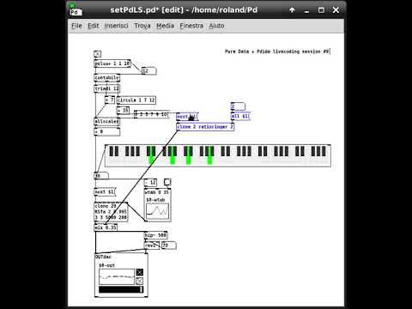The width and height of the screenshot is (412, 309).
Task: Click the second green key on keyboard
Action: click(x=173, y=160)
